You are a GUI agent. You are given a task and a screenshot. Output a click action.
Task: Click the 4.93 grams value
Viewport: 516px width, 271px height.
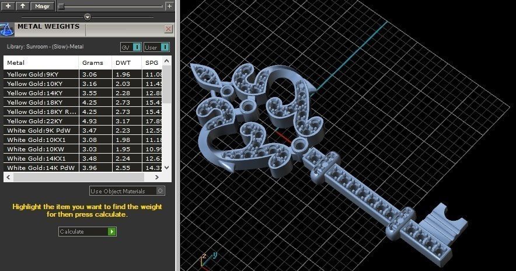tap(89, 121)
